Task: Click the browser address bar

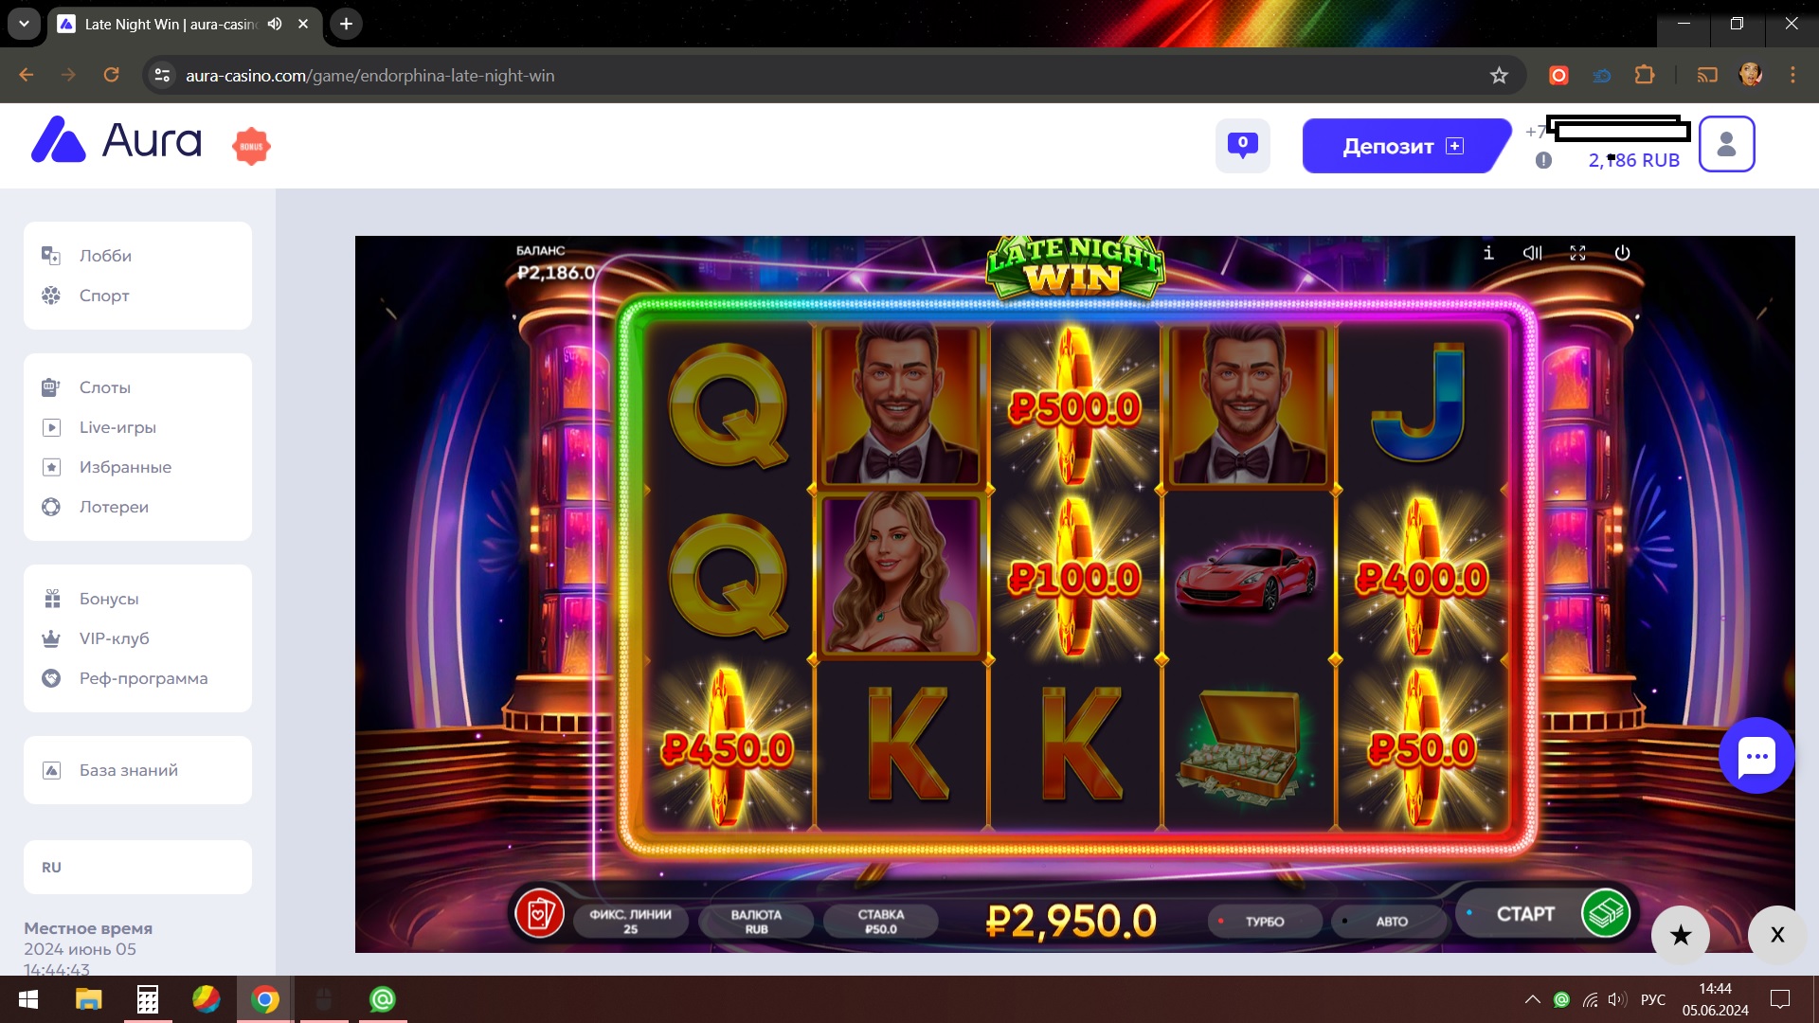Action: coord(834,75)
